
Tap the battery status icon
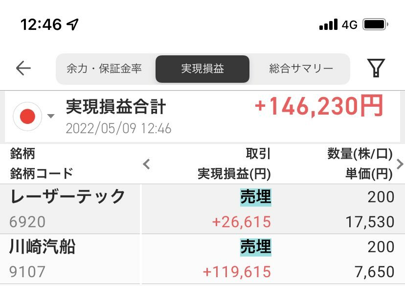click(375, 24)
